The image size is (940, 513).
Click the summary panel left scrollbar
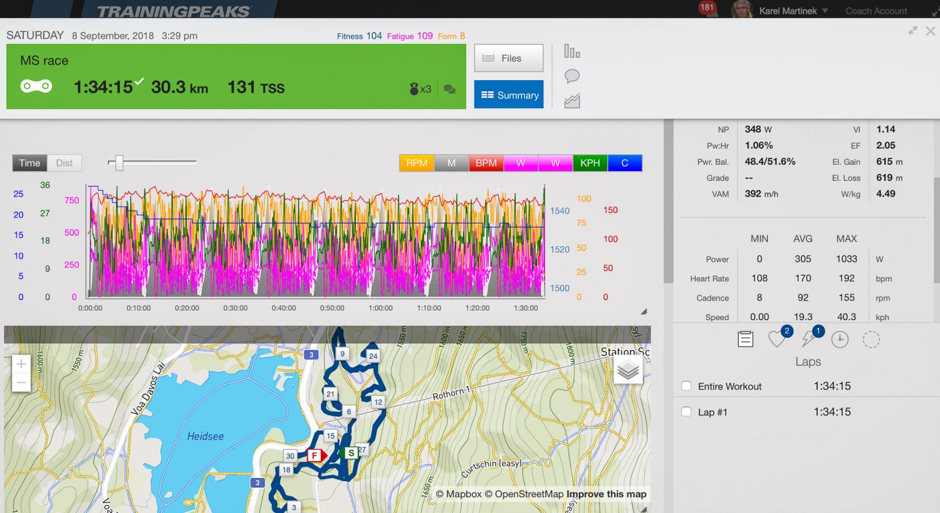click(668, 200)
